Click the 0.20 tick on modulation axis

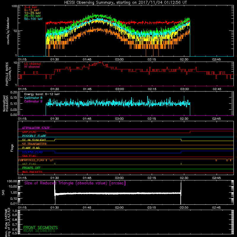[x=14, y=92]
